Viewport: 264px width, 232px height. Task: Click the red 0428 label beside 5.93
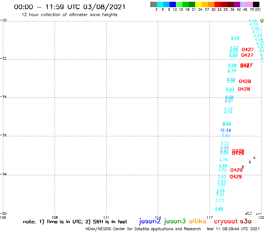point(244,89)
